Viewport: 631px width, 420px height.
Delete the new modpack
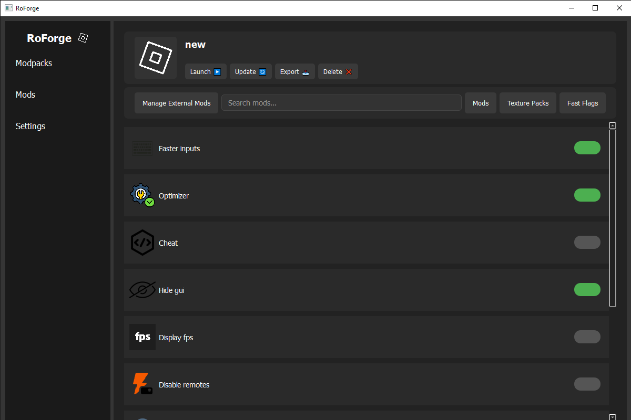(338, 71)
